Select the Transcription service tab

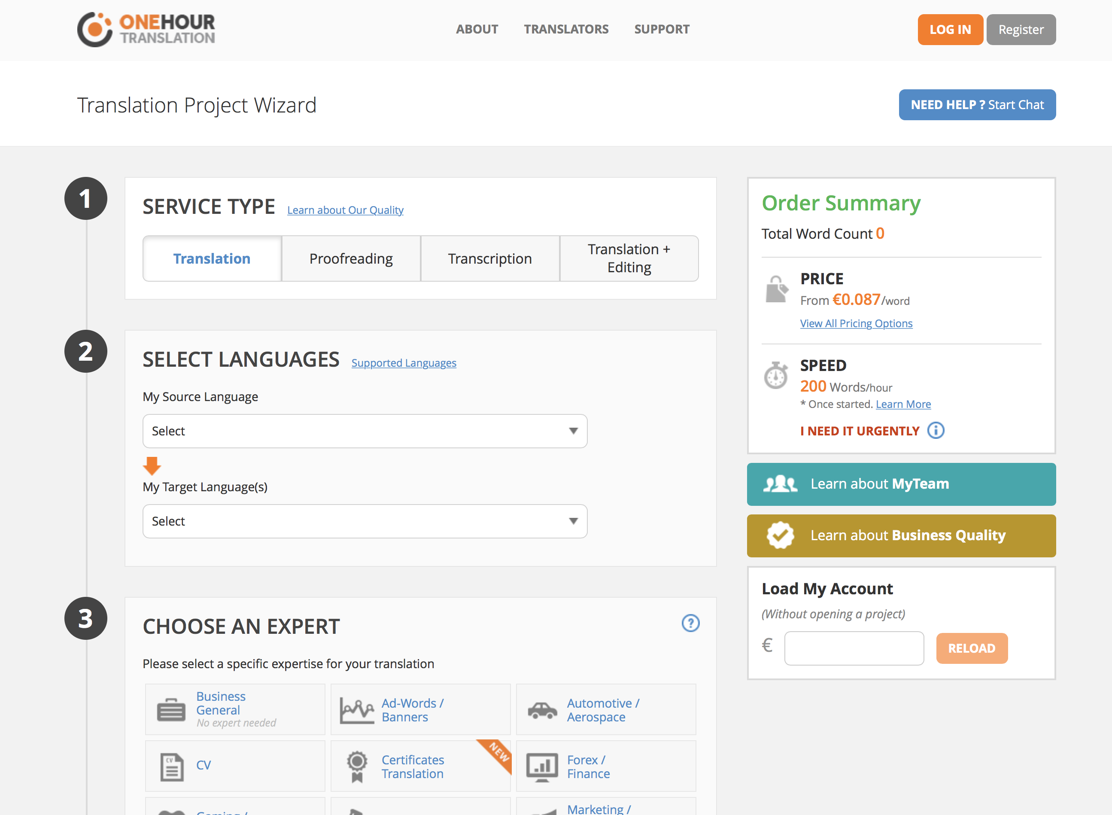click(x=490, y=259)
